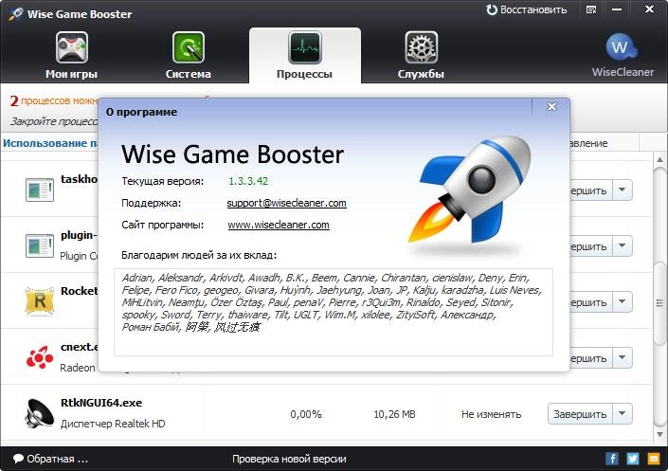Expand dropdown arrow for RocketDock row
668x471 pixels.
coord(622,301)
